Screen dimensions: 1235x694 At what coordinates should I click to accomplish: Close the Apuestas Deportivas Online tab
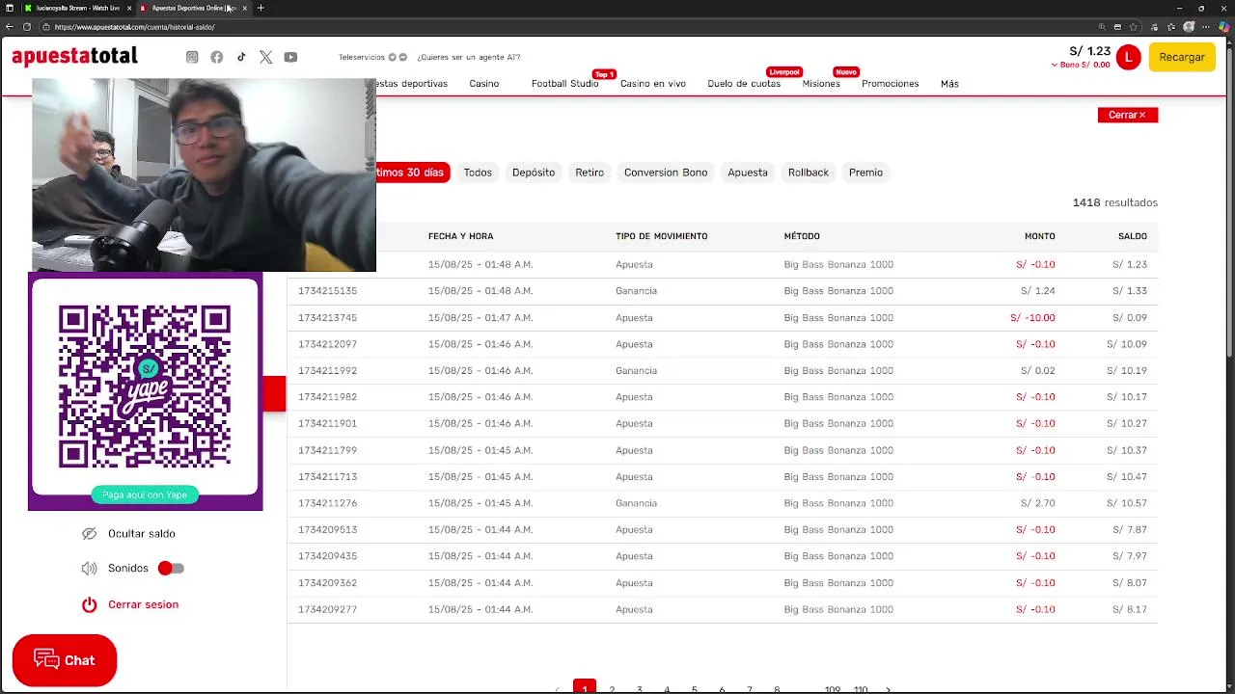point(245,8)
